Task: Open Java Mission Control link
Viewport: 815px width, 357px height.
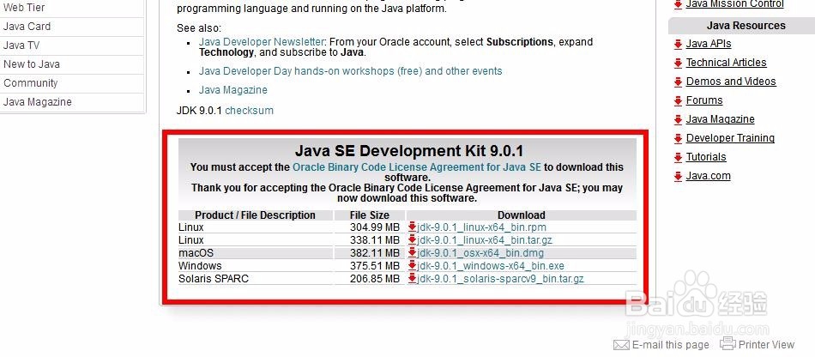Action: point(734,4)
